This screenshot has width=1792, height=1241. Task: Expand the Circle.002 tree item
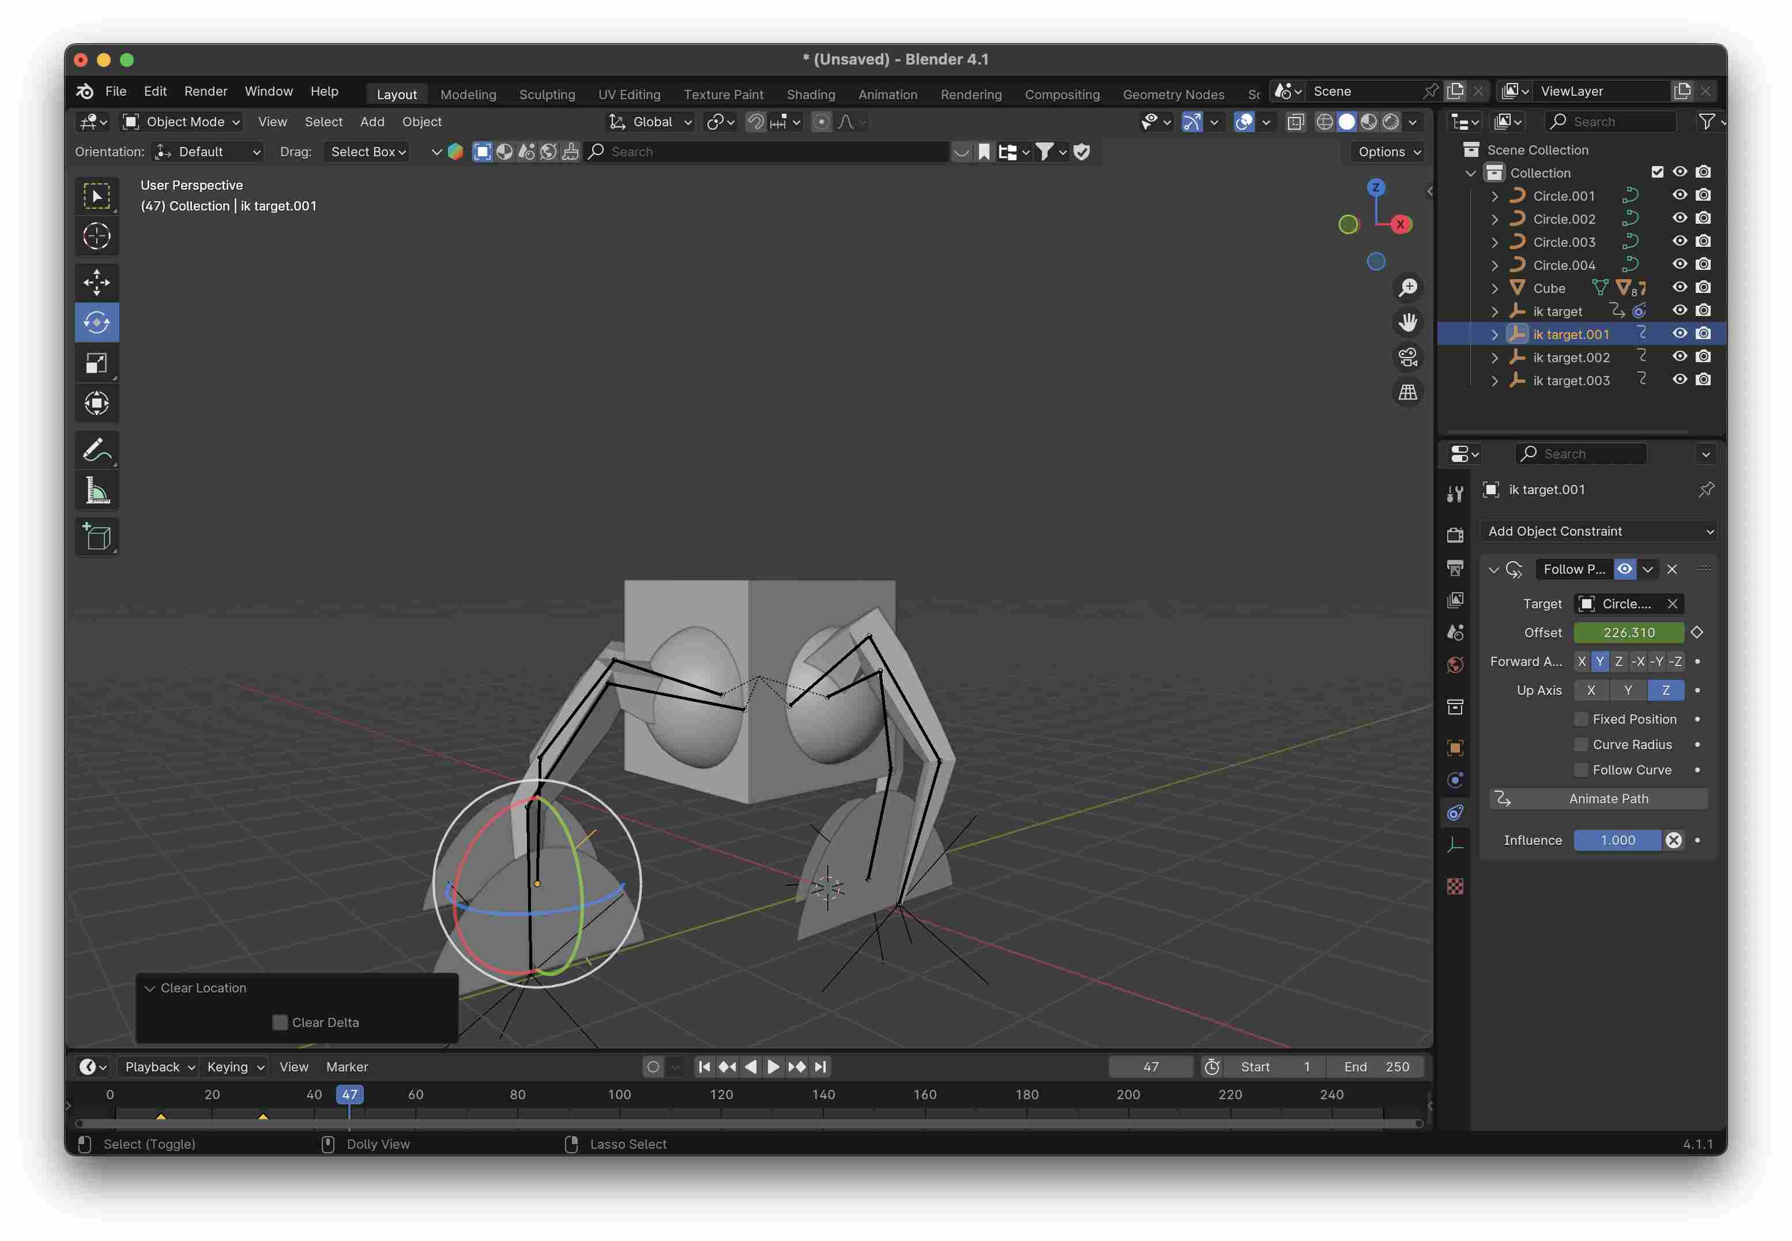[1494, 219]
